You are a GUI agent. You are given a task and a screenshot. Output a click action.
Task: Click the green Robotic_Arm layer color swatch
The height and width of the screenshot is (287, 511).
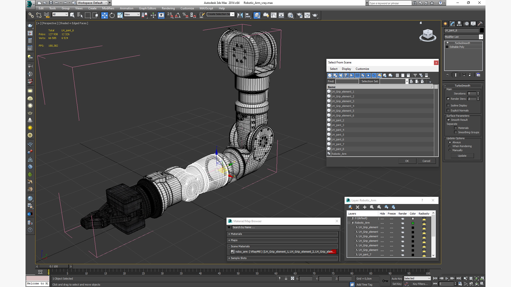pos(413,223)
